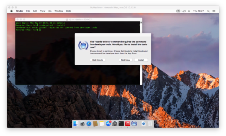Open the red NoMachine icon in Dock
Screen dimensions: 226x136
click(128, 124)
